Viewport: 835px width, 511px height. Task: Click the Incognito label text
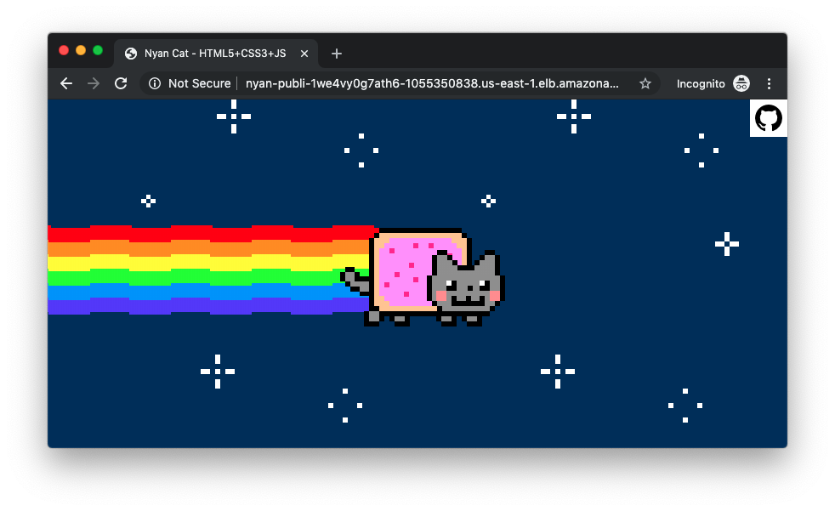point(701,83)
